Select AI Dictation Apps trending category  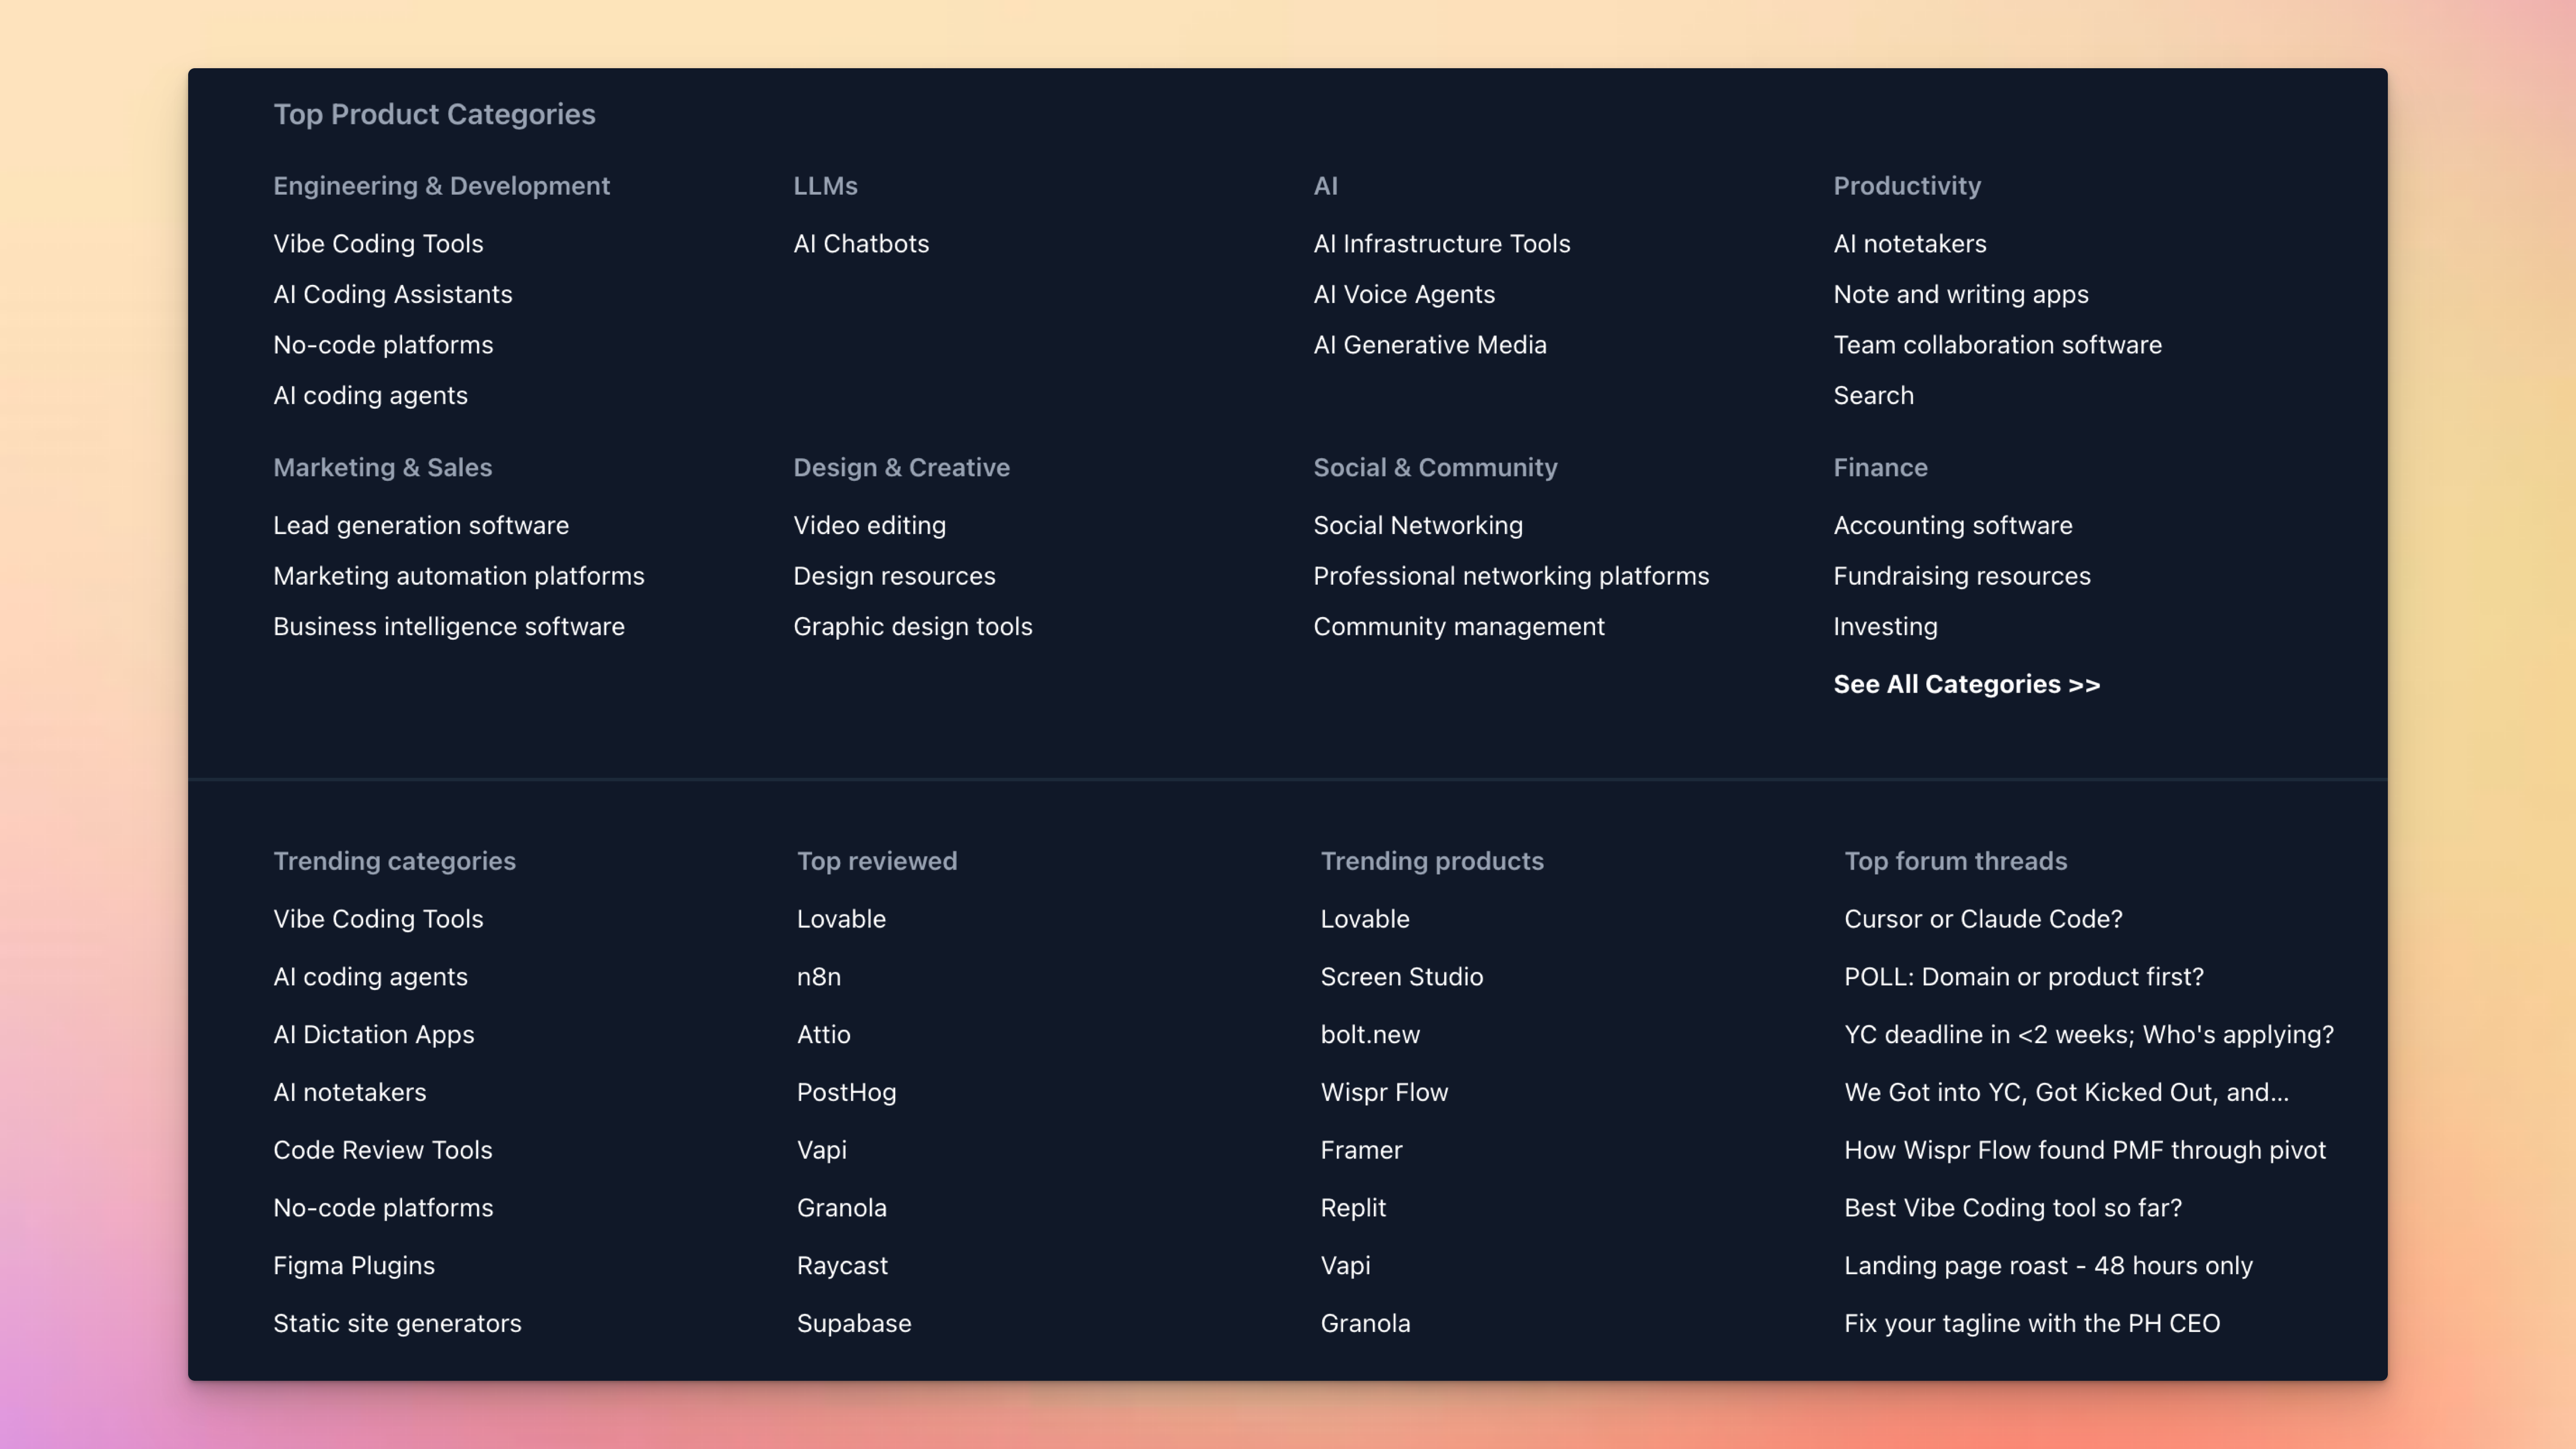click(373, 1034)
